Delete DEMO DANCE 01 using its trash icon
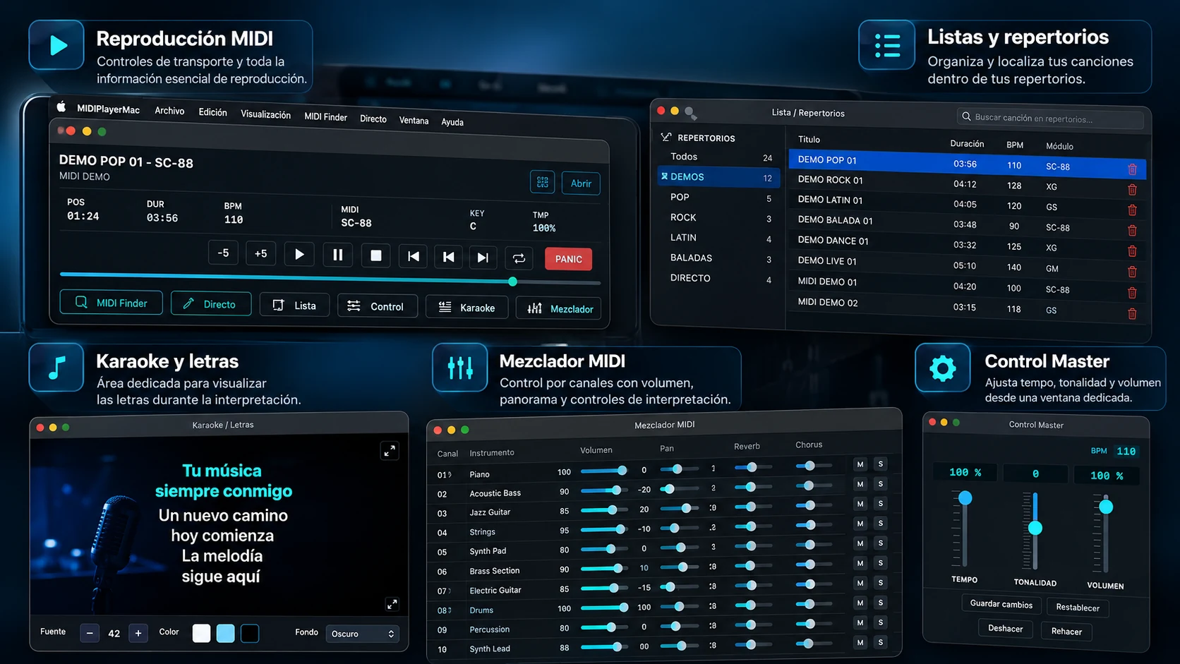Viewport: 1180px width, 664px height. 1132,251
